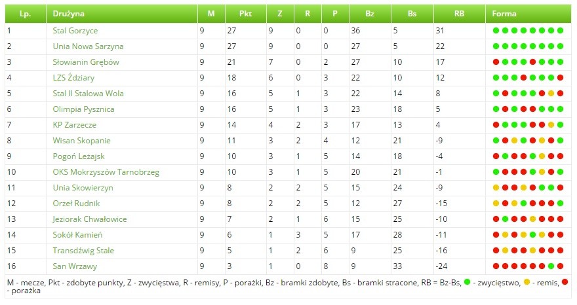Click the Wisan Skopanie team link
This screenshot has width=577, height=305.
(81, 141)
